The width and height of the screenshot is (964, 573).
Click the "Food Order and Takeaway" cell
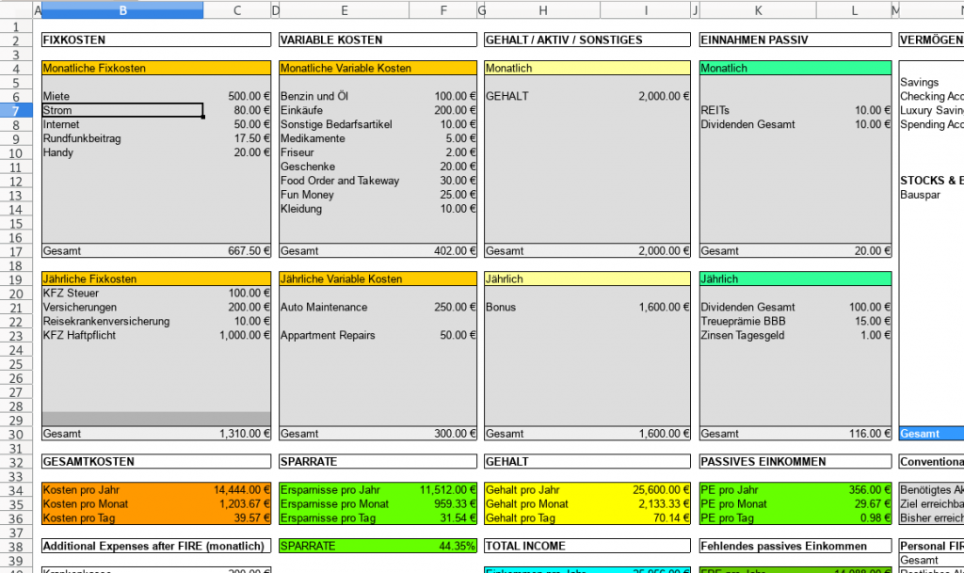(344, 182)
